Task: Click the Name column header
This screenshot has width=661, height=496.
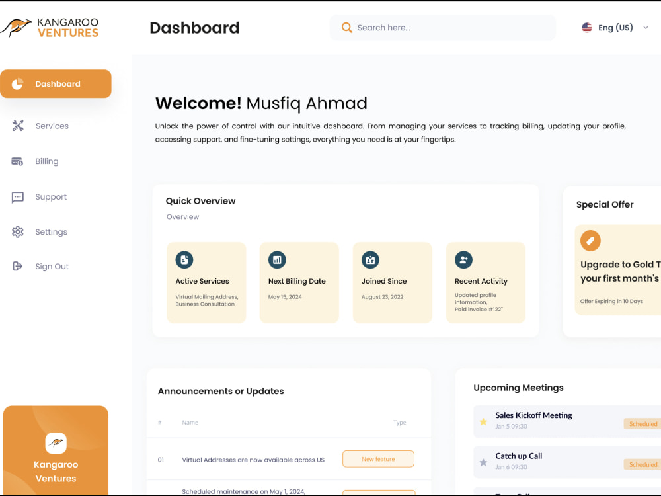Action: [x=190, y=422]
